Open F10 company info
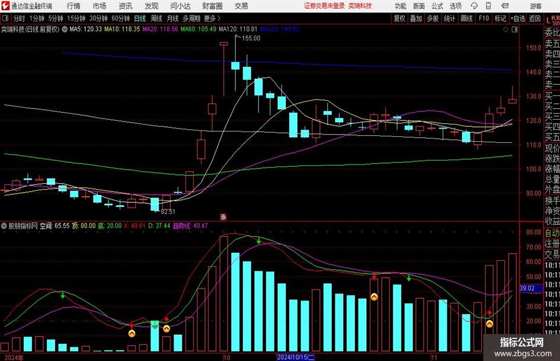The image size is (560, 361). click(x=484, y=18)
